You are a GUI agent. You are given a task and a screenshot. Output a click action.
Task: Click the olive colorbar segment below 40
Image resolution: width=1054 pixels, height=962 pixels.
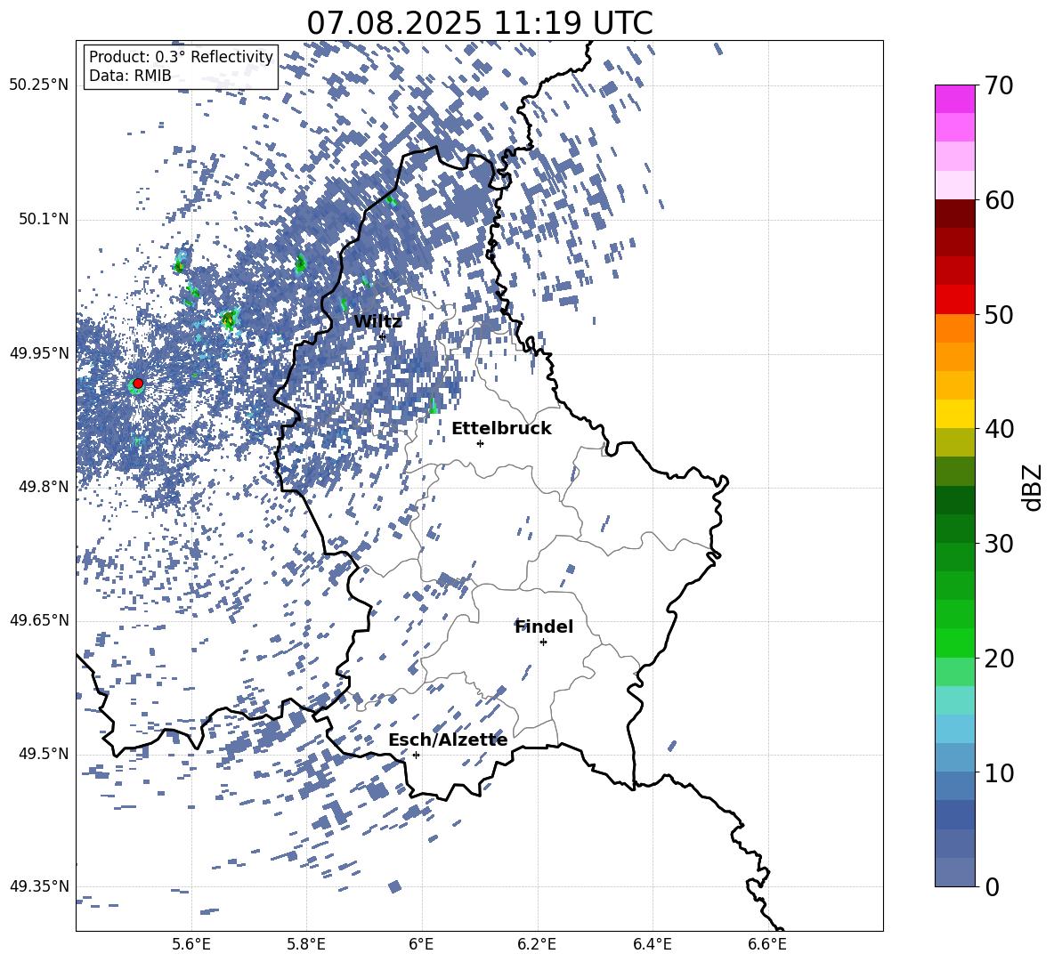point(954,442)
